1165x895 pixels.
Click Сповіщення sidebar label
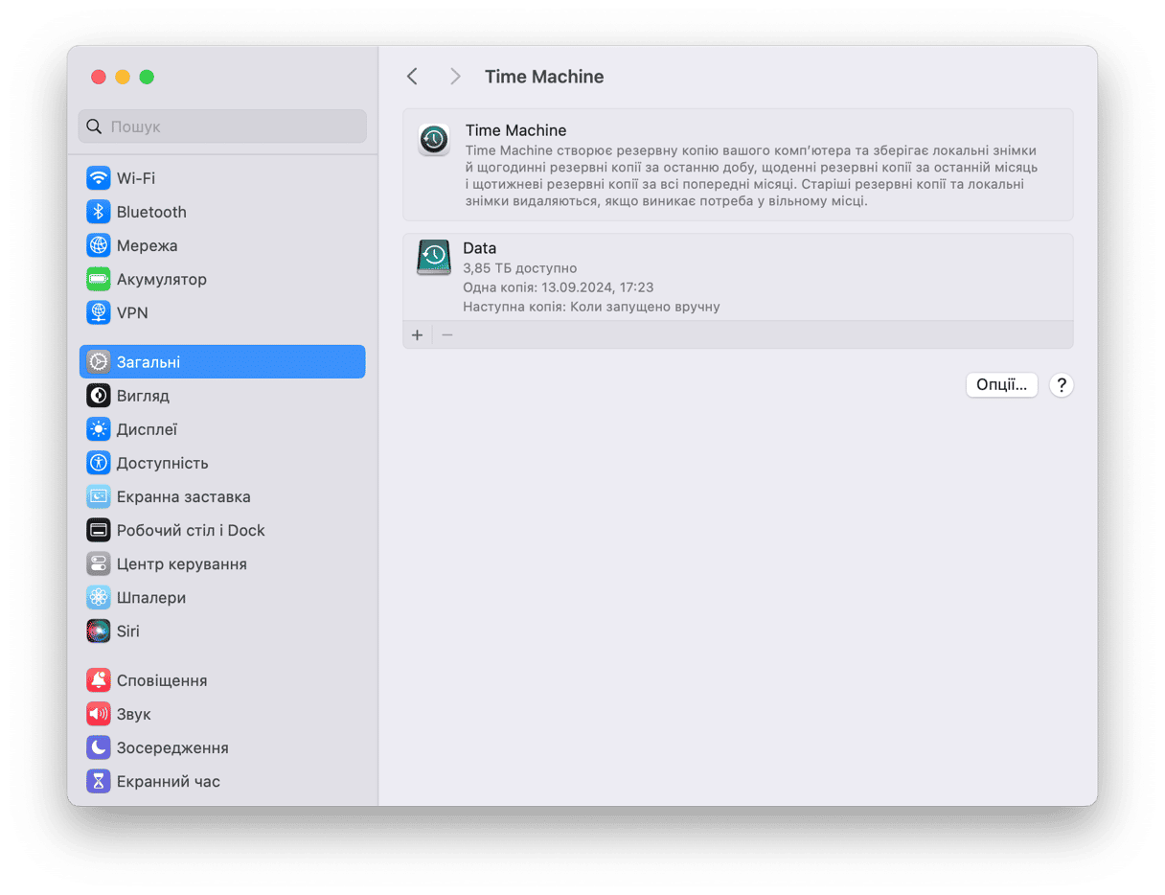[x=162, y=680]
